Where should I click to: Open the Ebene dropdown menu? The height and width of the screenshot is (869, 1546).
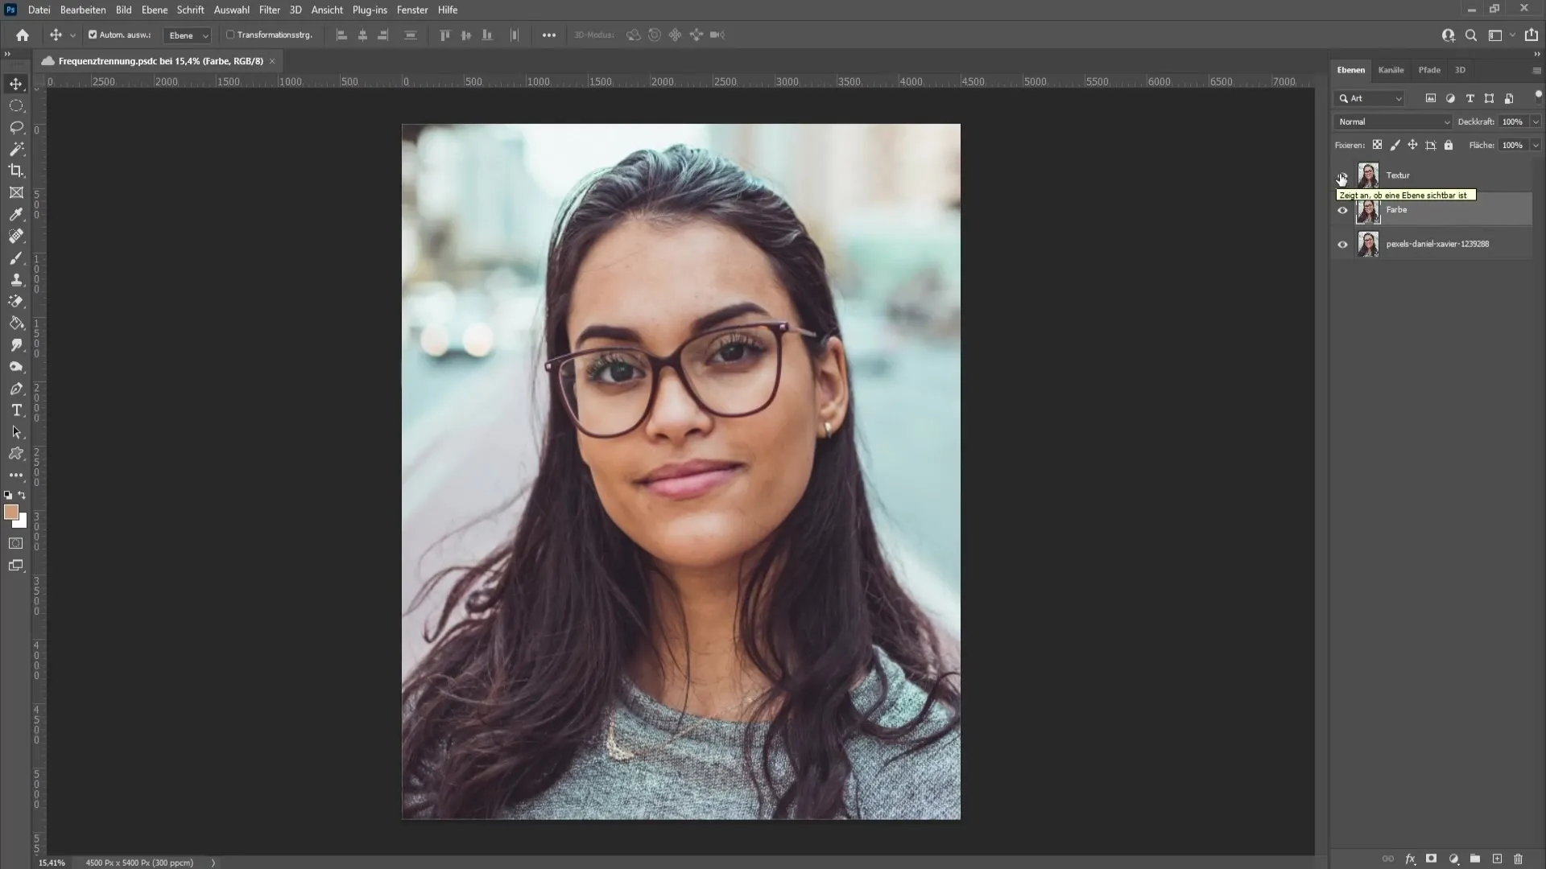pos(152,10)
